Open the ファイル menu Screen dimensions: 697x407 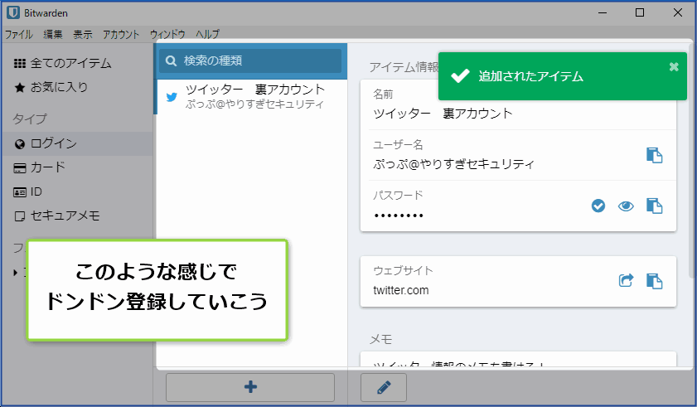19,34
